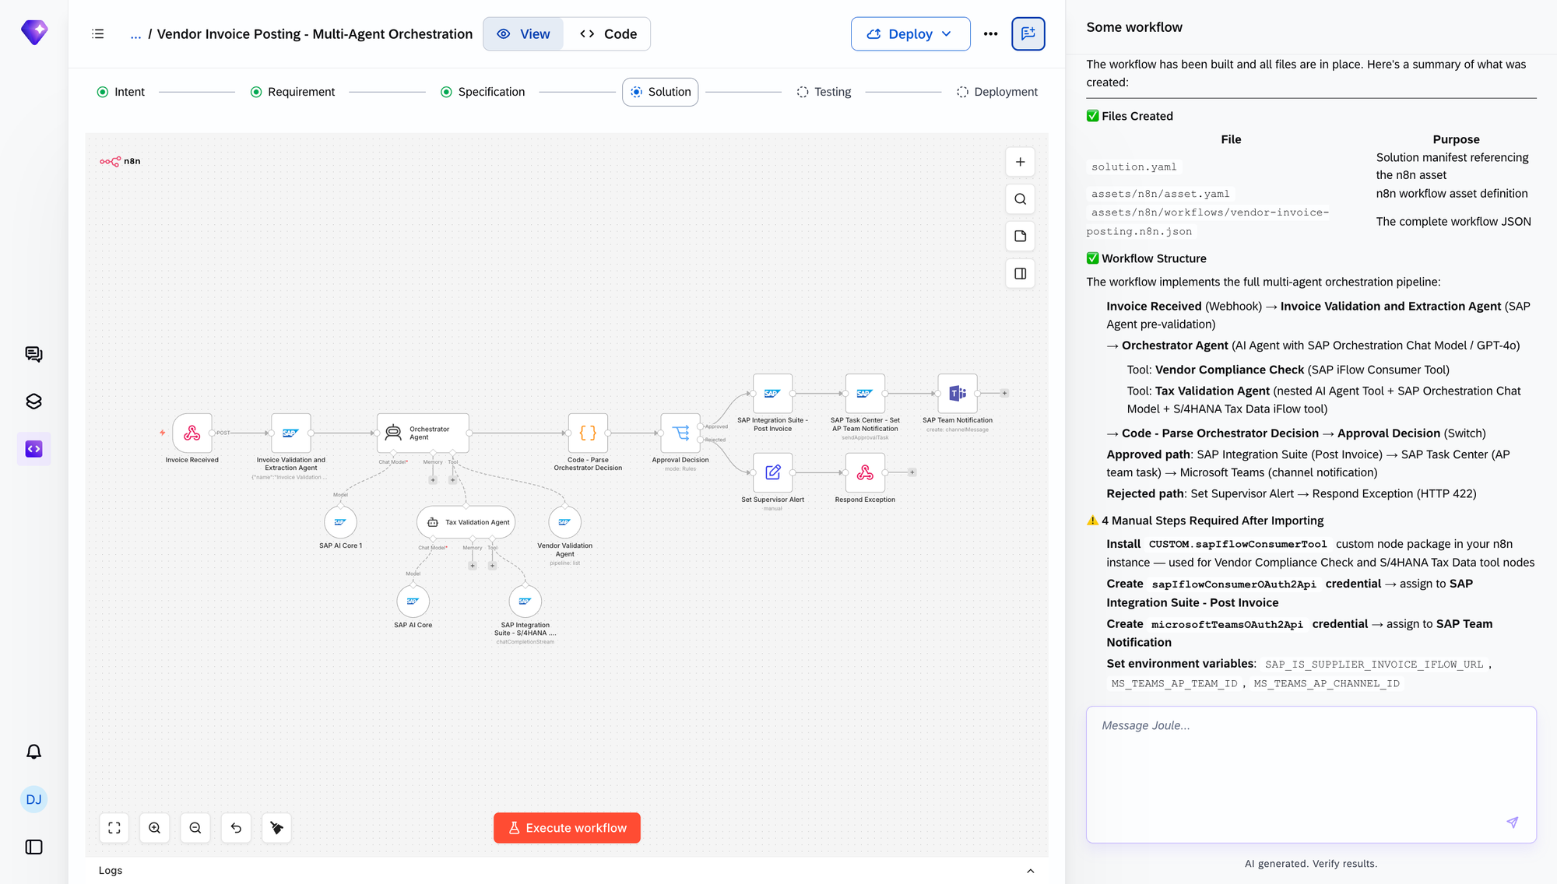The height and width of the screenshot is (884, 1557).
Task: Click the assets/n8n/asset.yaml file name
Action: (1160, 194)
